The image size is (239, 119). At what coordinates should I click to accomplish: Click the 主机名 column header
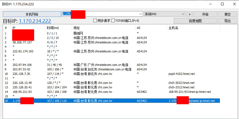[x=193, y=28]
